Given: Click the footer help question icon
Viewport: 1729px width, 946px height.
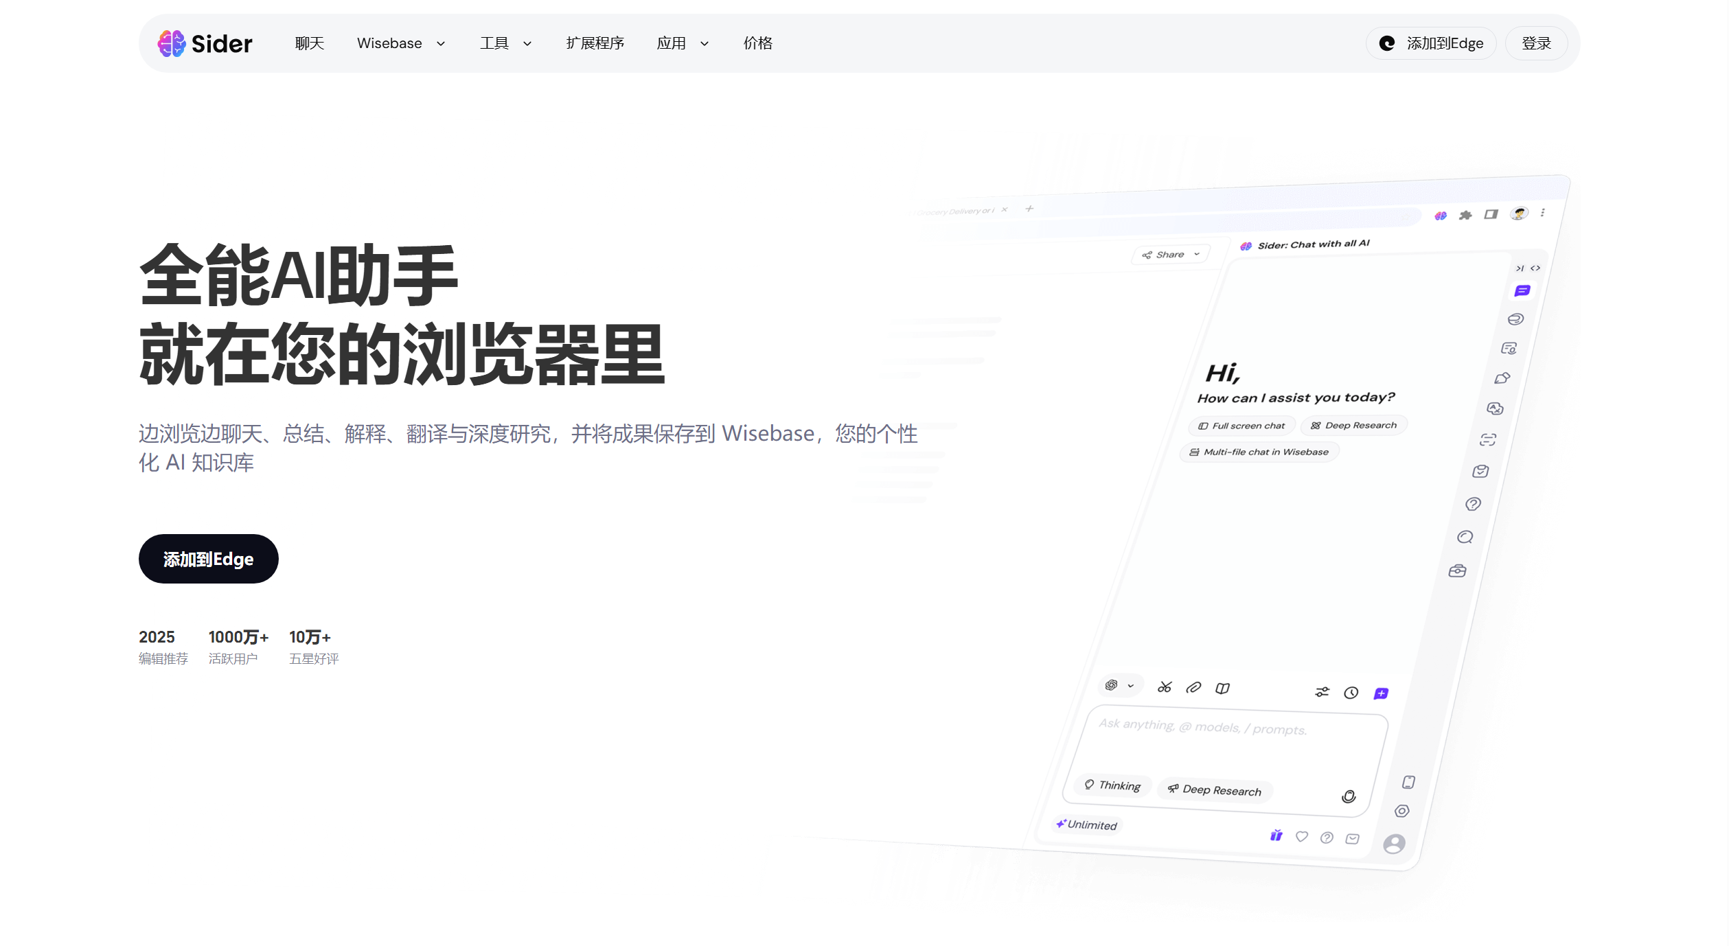Looking at the screenshot, I should 1327,838.
